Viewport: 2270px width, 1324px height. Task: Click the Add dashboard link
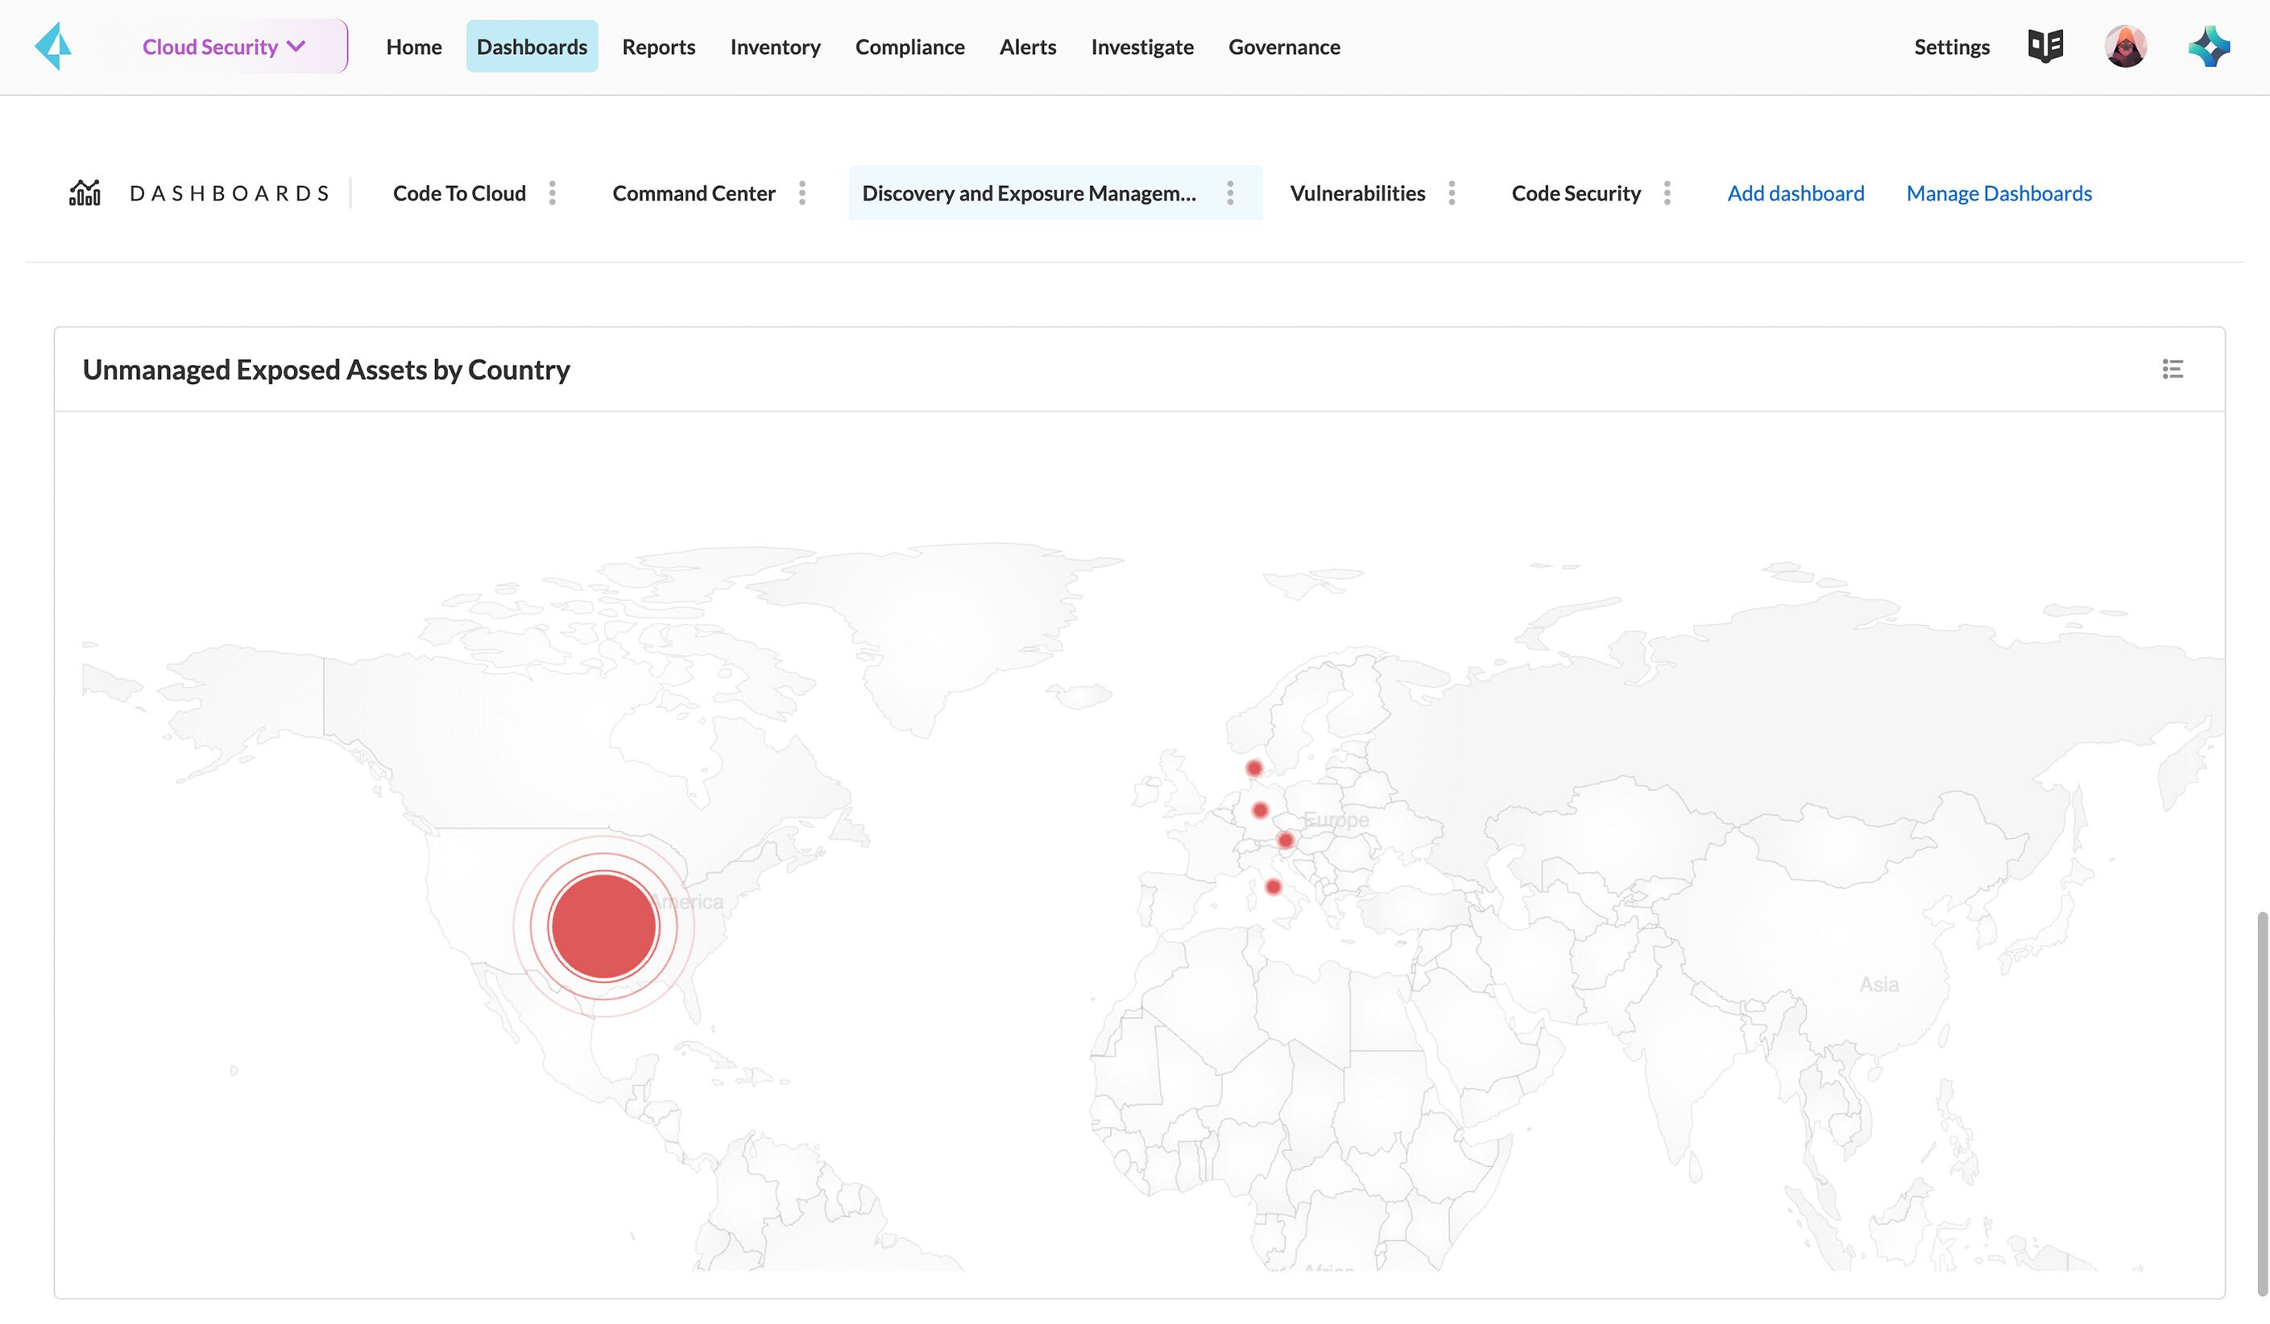tap(1796, 192)
